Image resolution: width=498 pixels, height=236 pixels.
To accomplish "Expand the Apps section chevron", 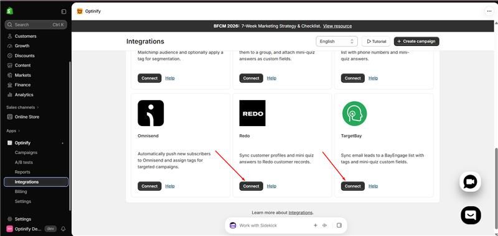I will click(19, 131).
